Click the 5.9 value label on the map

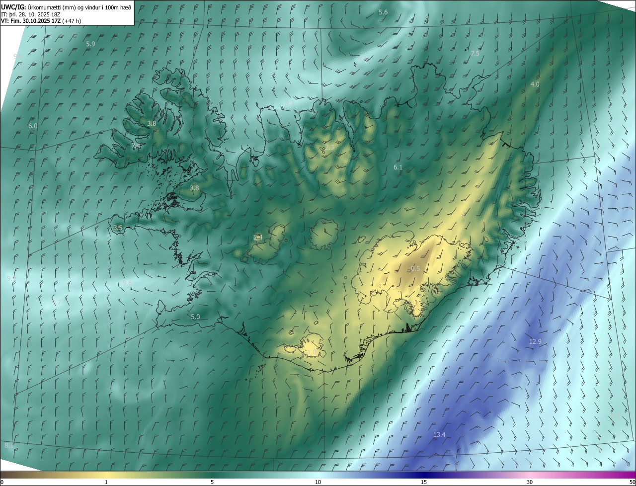tap(90, 44)
